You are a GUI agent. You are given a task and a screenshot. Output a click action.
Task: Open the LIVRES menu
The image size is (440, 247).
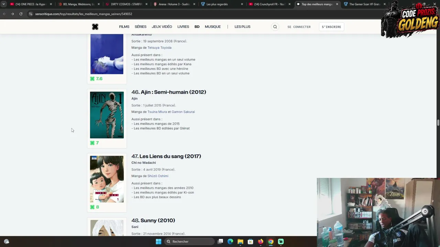click(183, 27)
